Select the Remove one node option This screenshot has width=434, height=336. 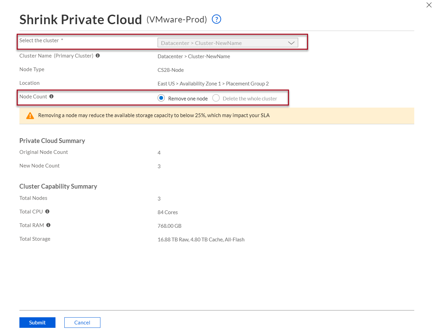pyautogui.click(x=161, y=98)
